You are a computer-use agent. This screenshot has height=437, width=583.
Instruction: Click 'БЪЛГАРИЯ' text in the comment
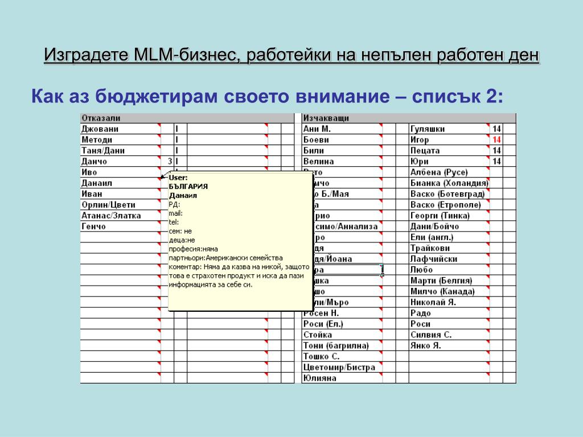point(188,187)
